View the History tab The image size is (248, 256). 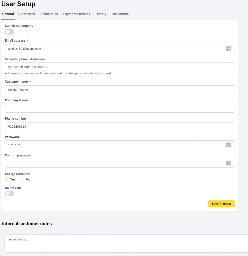101,14
